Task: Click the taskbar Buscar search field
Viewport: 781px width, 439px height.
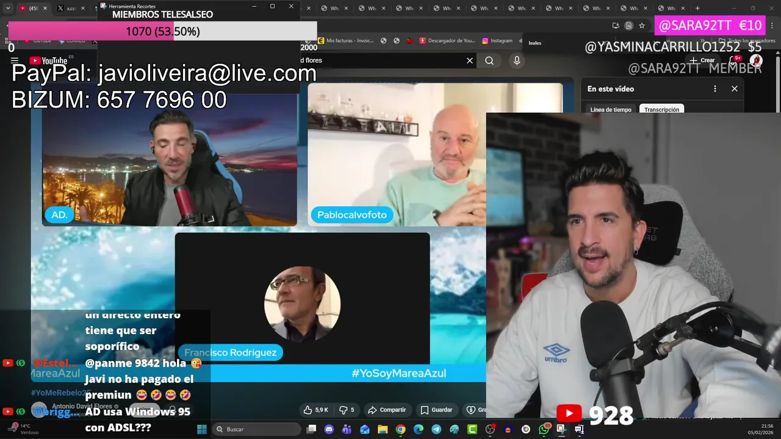Action: coord(257,429)
